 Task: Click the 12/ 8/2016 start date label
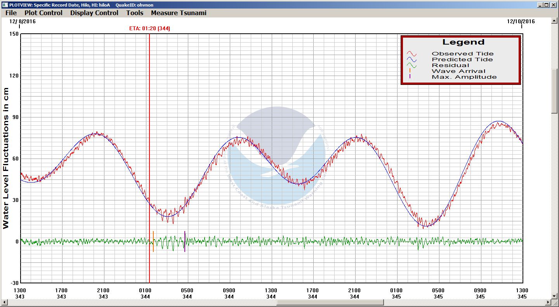[x=23, y=21]
